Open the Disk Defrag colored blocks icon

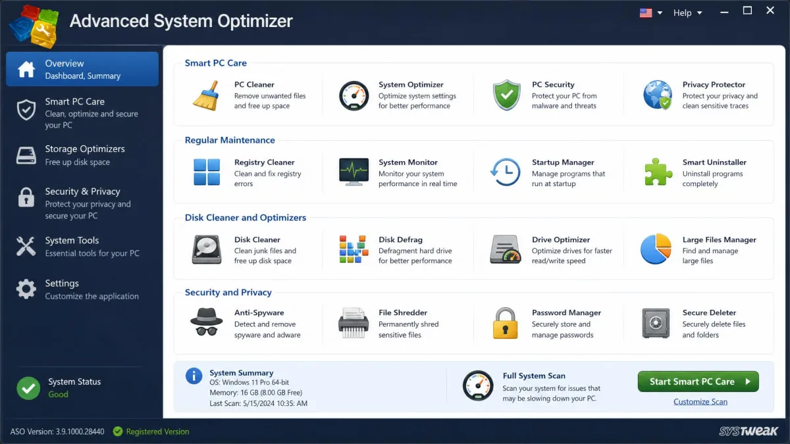click(354, 250)
